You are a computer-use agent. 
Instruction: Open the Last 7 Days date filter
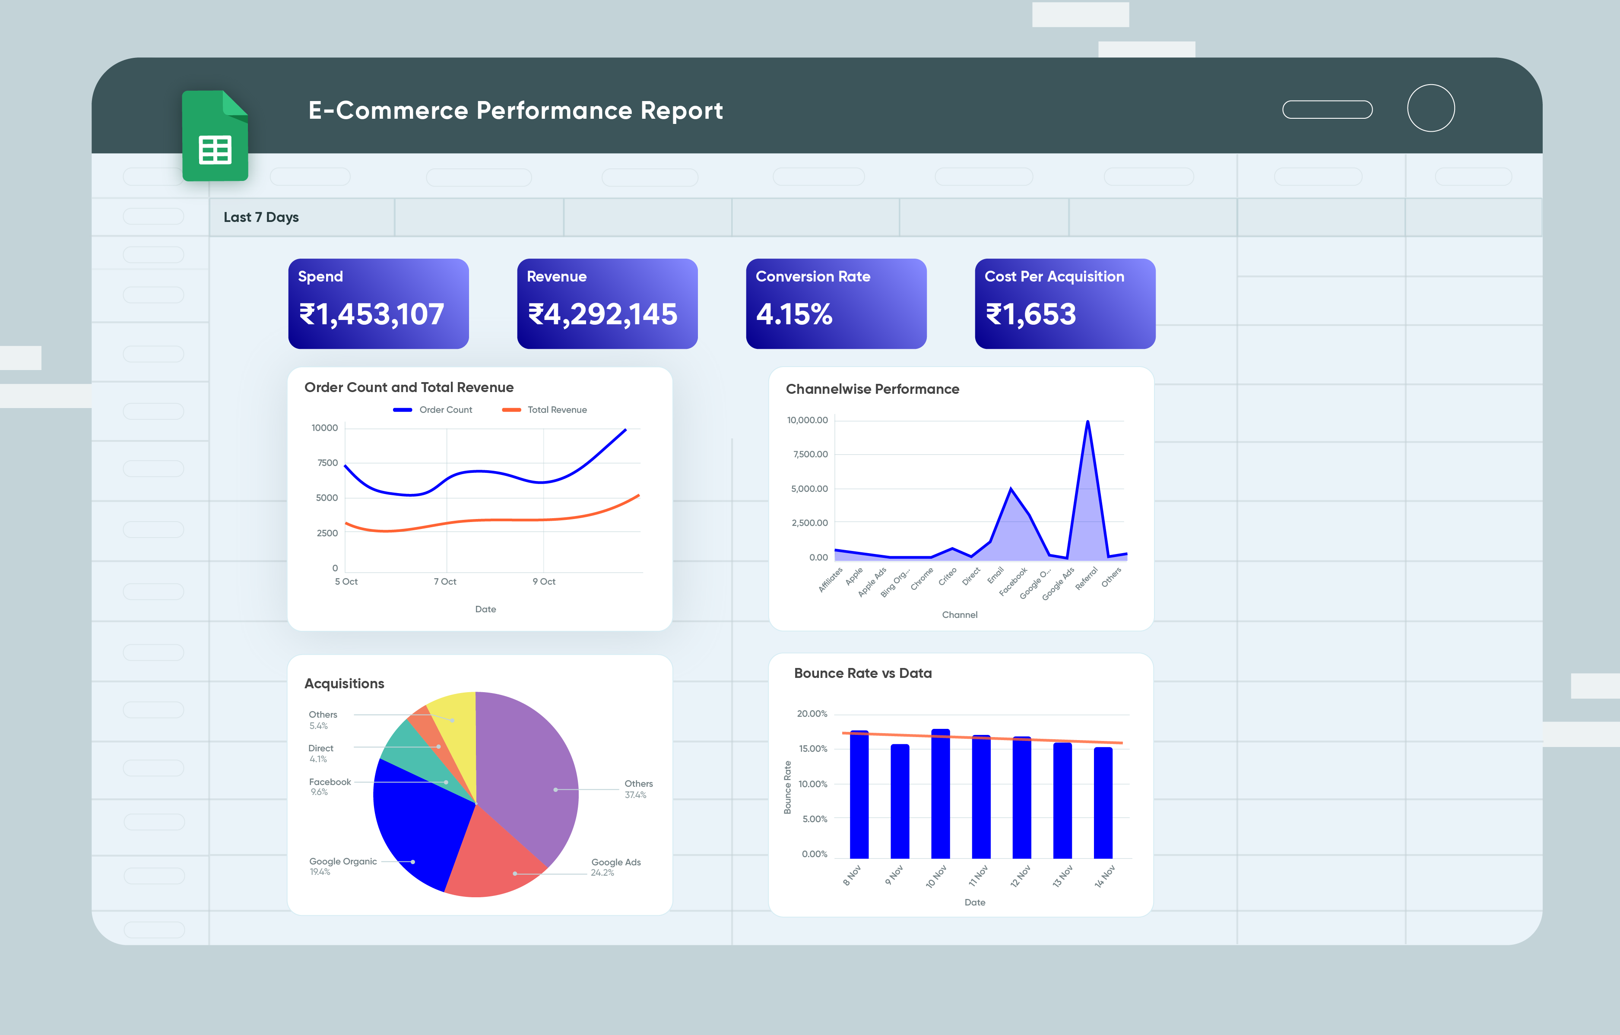[x=261, y=217]
